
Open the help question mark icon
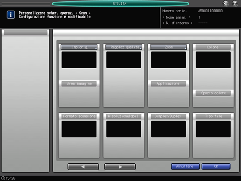point(235,3)
